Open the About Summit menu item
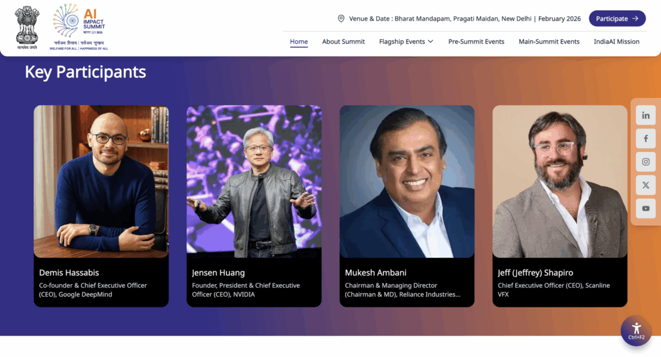The width and height of the screenshot is (661, 357). tap(343, 42)
